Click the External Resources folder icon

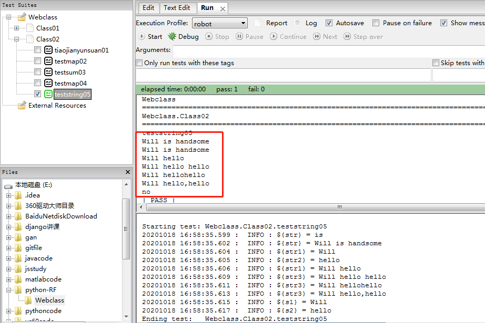tap(22, 105)
